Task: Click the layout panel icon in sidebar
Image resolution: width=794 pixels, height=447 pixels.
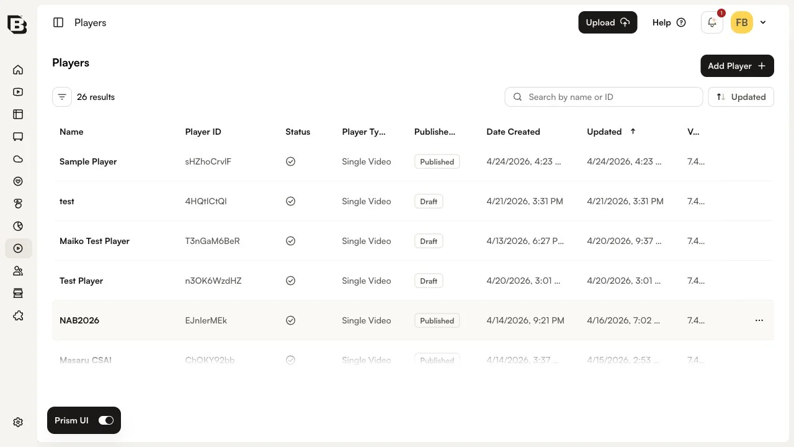Action: pyautogui.click(x=18, y=114)
